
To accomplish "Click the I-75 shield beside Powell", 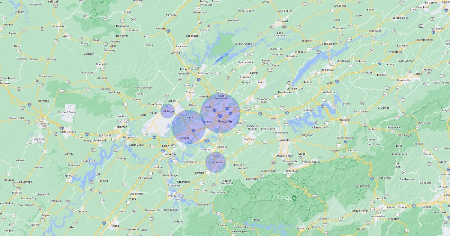I will pos(214,111).
